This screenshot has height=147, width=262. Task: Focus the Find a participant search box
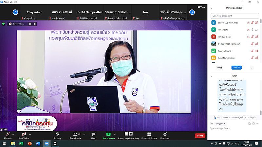point(235,16)
